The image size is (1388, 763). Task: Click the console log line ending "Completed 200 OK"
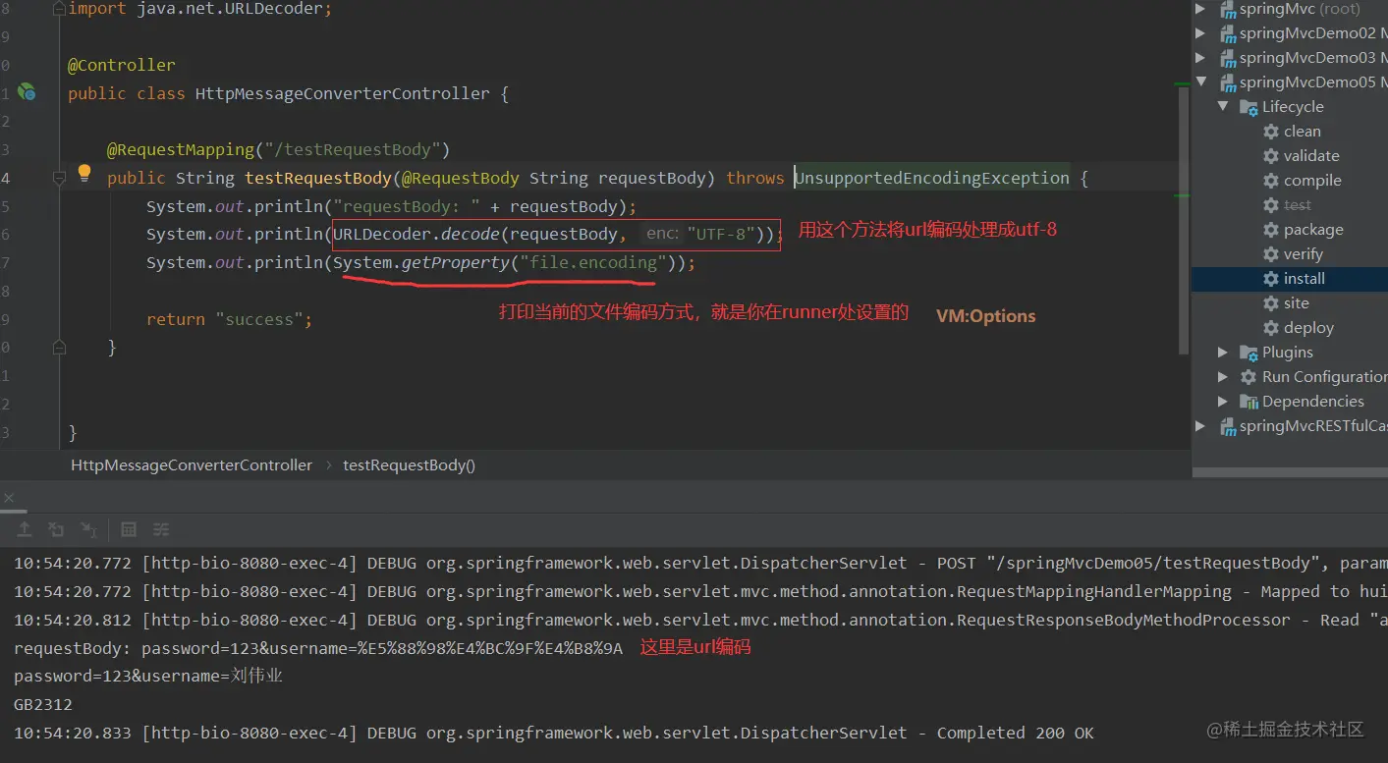(x=554, y=734)
